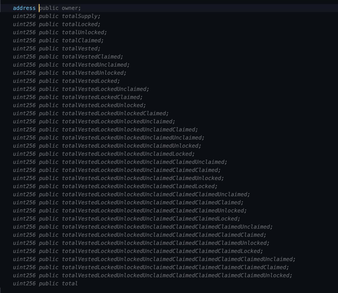Select the 'totalUnlocked;' variable name

[84, 32]
